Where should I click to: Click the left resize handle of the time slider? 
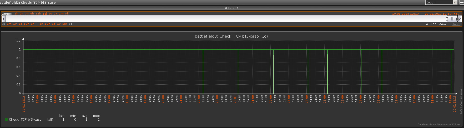[x=447, y=19]
